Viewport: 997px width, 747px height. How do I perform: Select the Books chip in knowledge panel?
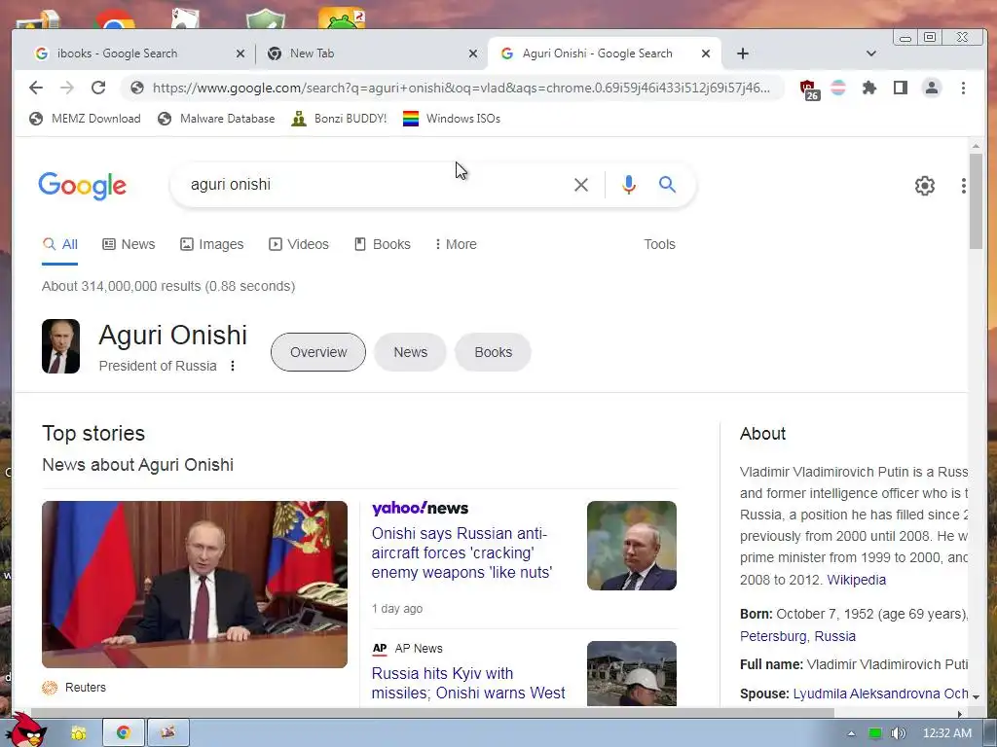[x=493, y=352]
